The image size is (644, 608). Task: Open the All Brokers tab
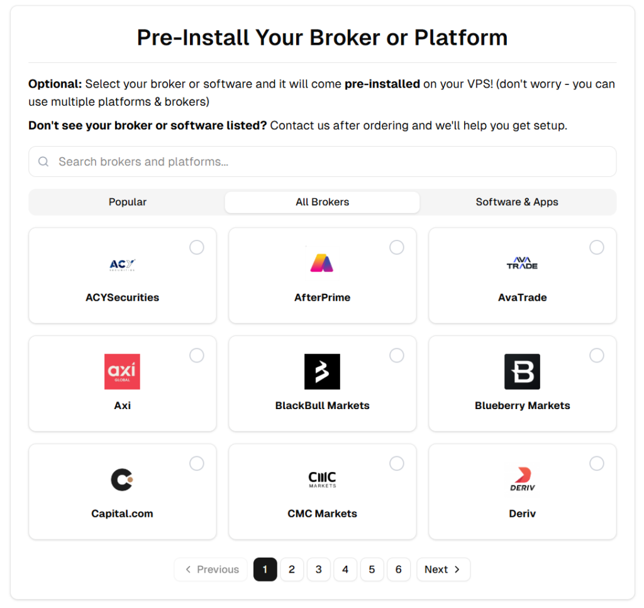[x=322, y=202]
